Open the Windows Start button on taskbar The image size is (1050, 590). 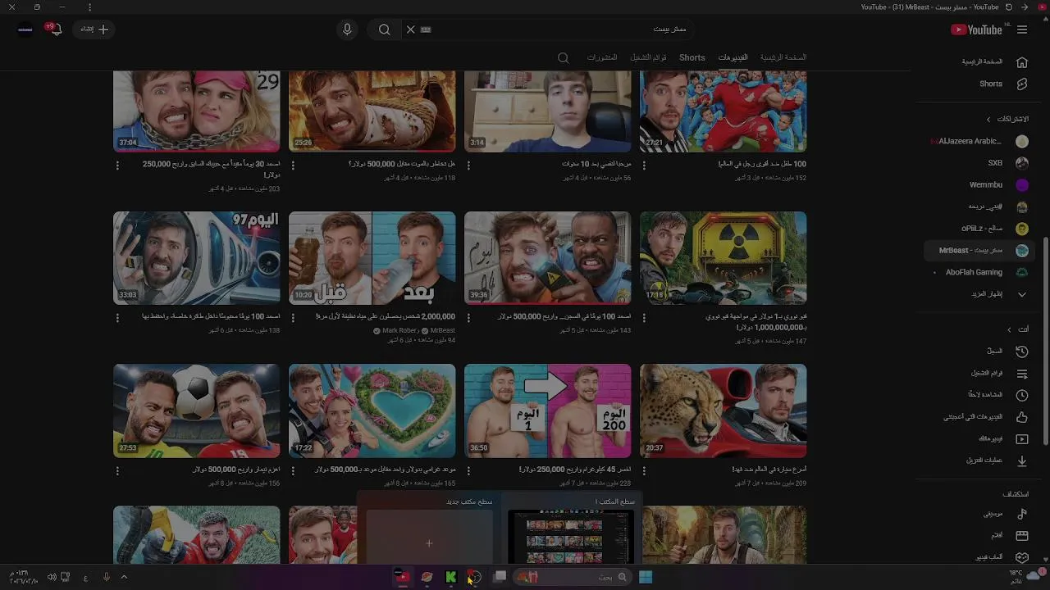click(x=646, y=577)
